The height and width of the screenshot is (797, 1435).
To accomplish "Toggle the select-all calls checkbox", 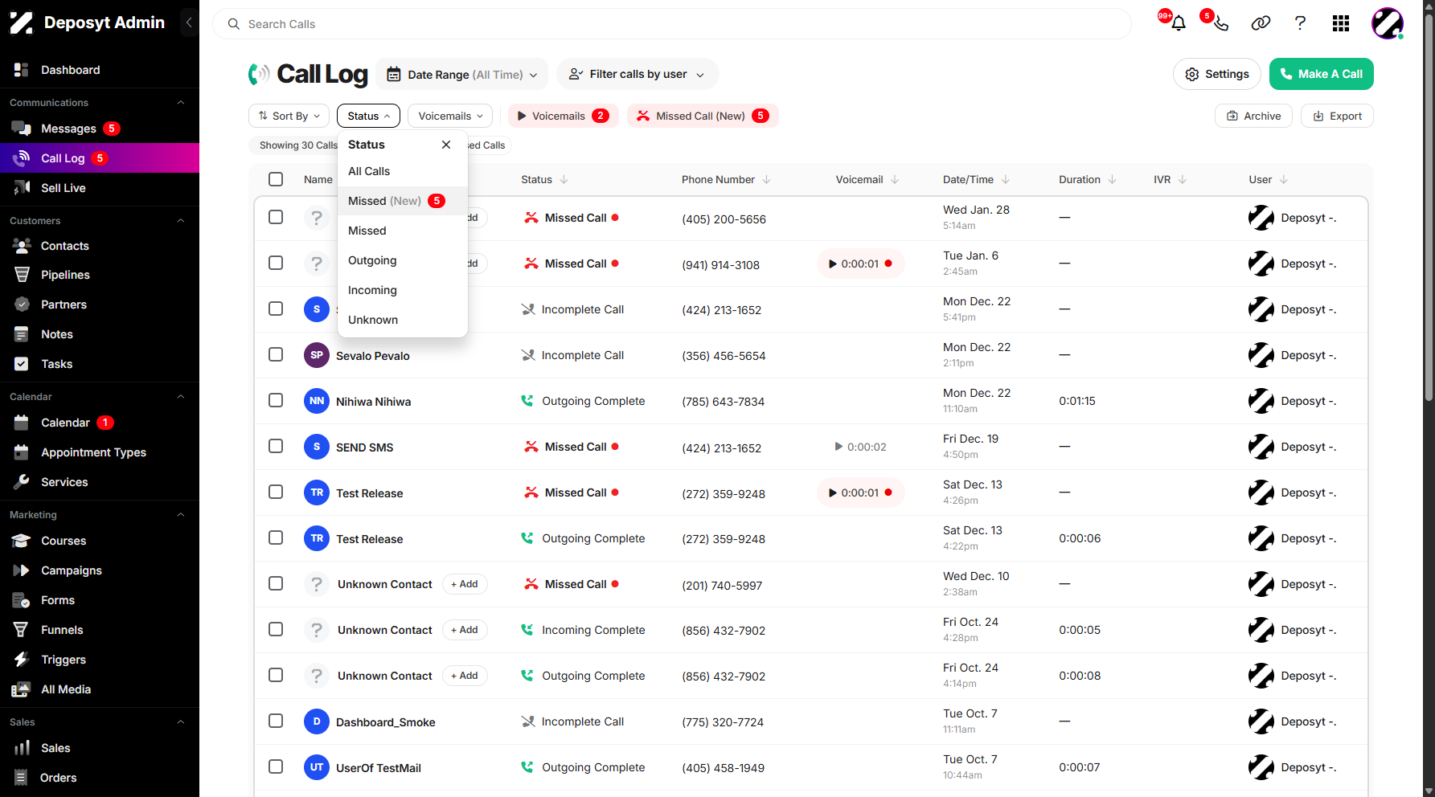I will 276,179.
